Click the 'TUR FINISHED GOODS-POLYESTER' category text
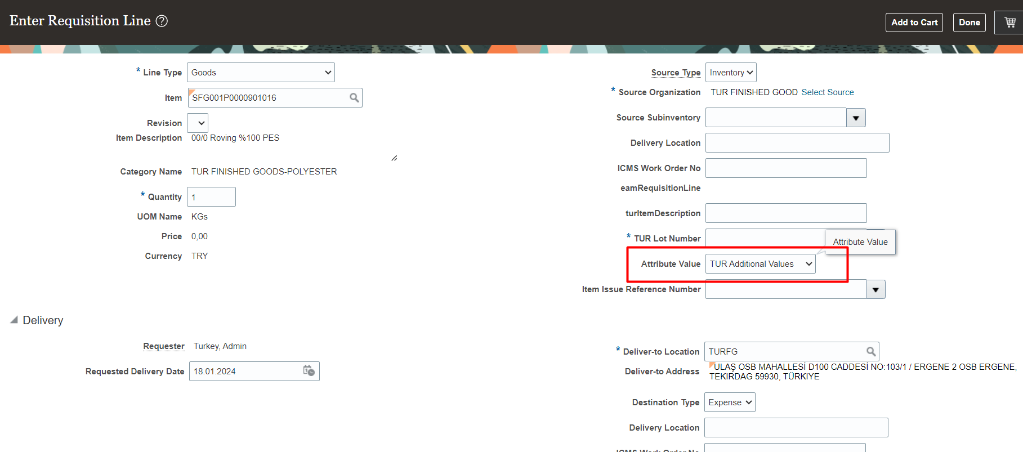1023x452 pixels. pos(264,172)
